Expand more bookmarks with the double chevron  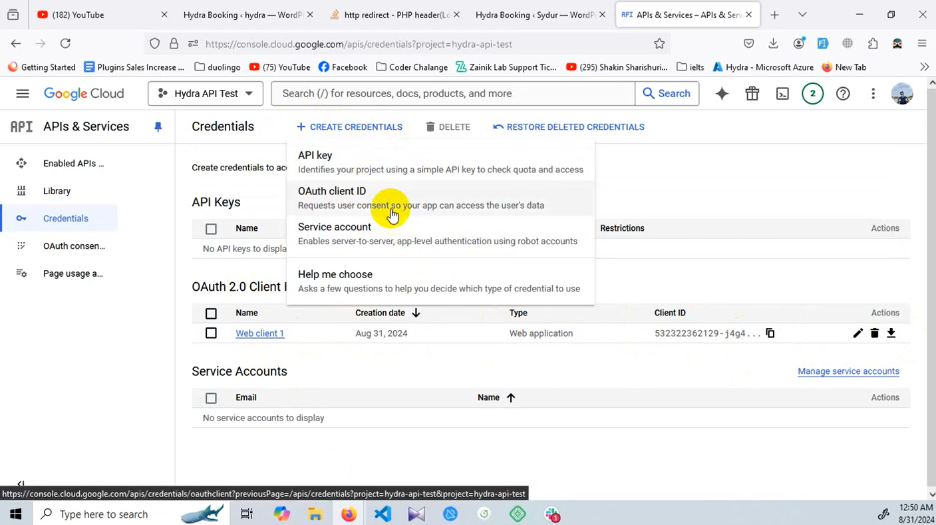click(x=924, y=67)
